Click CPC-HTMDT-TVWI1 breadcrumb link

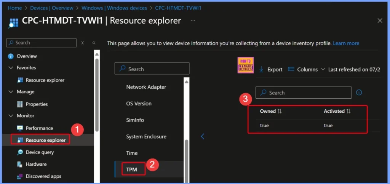coord(178,8)
